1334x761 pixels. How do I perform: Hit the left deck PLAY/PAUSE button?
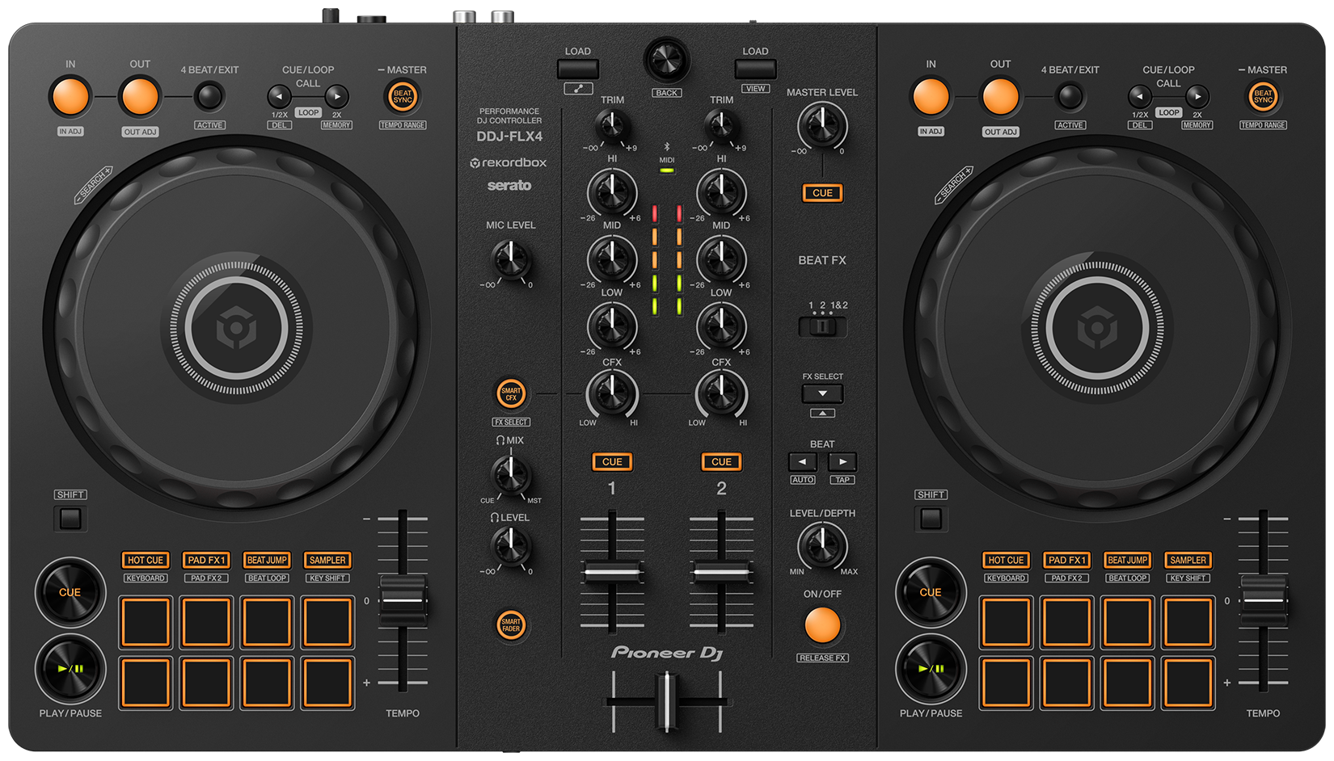pyautogui.click(x=70, y=669)
